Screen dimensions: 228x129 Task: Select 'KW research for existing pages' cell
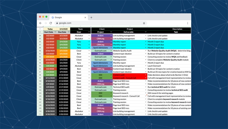point(169,93)
